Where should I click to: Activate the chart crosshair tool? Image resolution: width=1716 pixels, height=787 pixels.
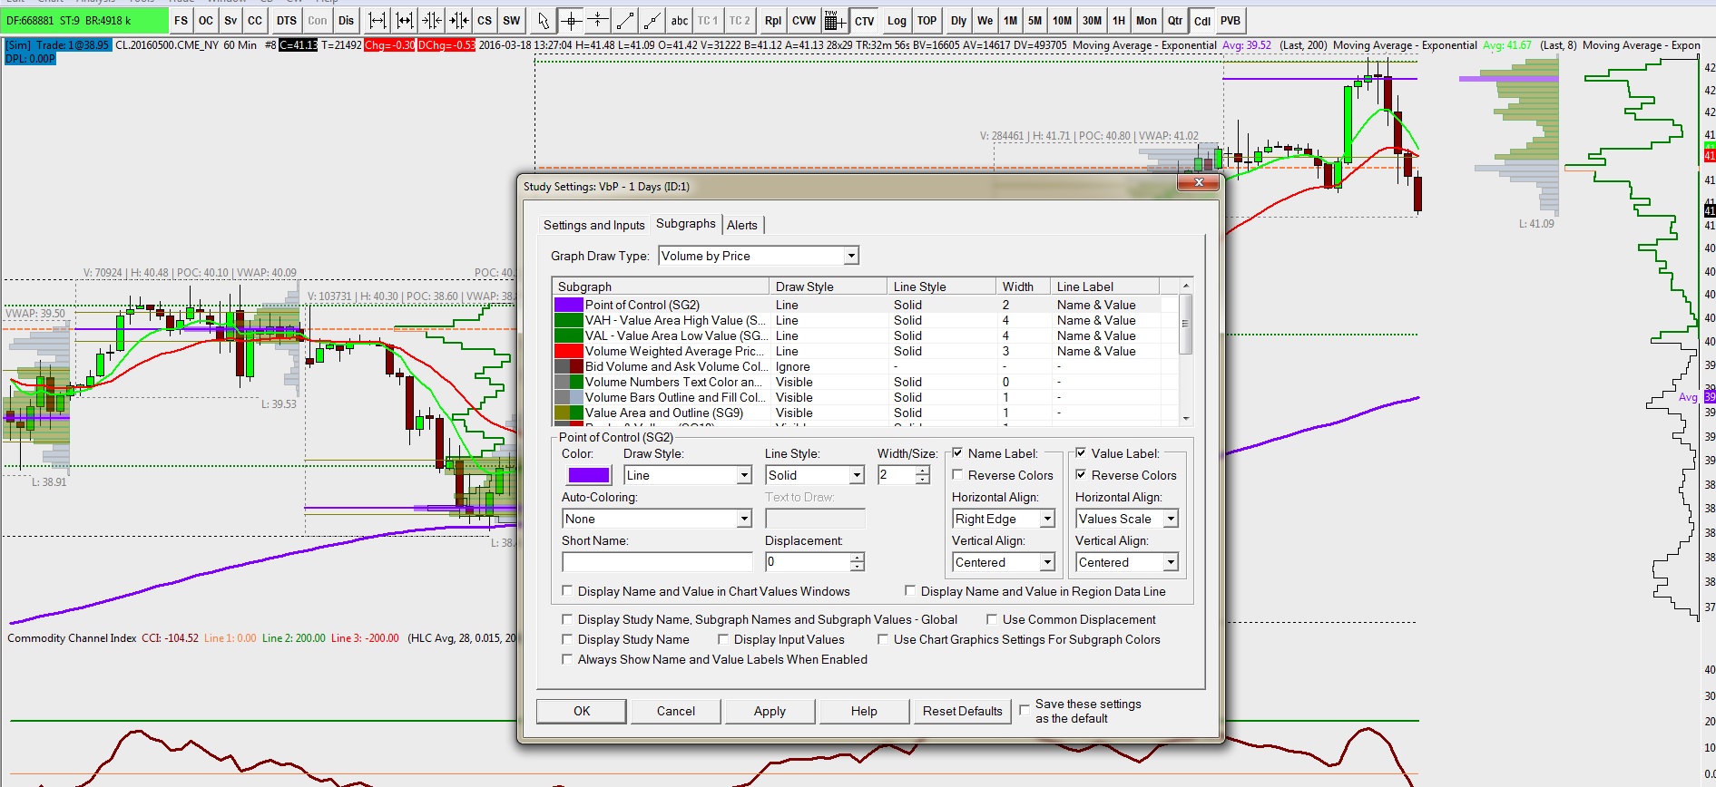pyautogui.click(x=571, y=21)
